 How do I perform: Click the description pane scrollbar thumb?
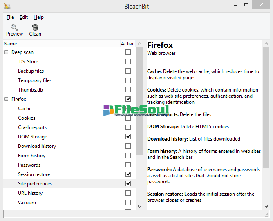[266, 107]
